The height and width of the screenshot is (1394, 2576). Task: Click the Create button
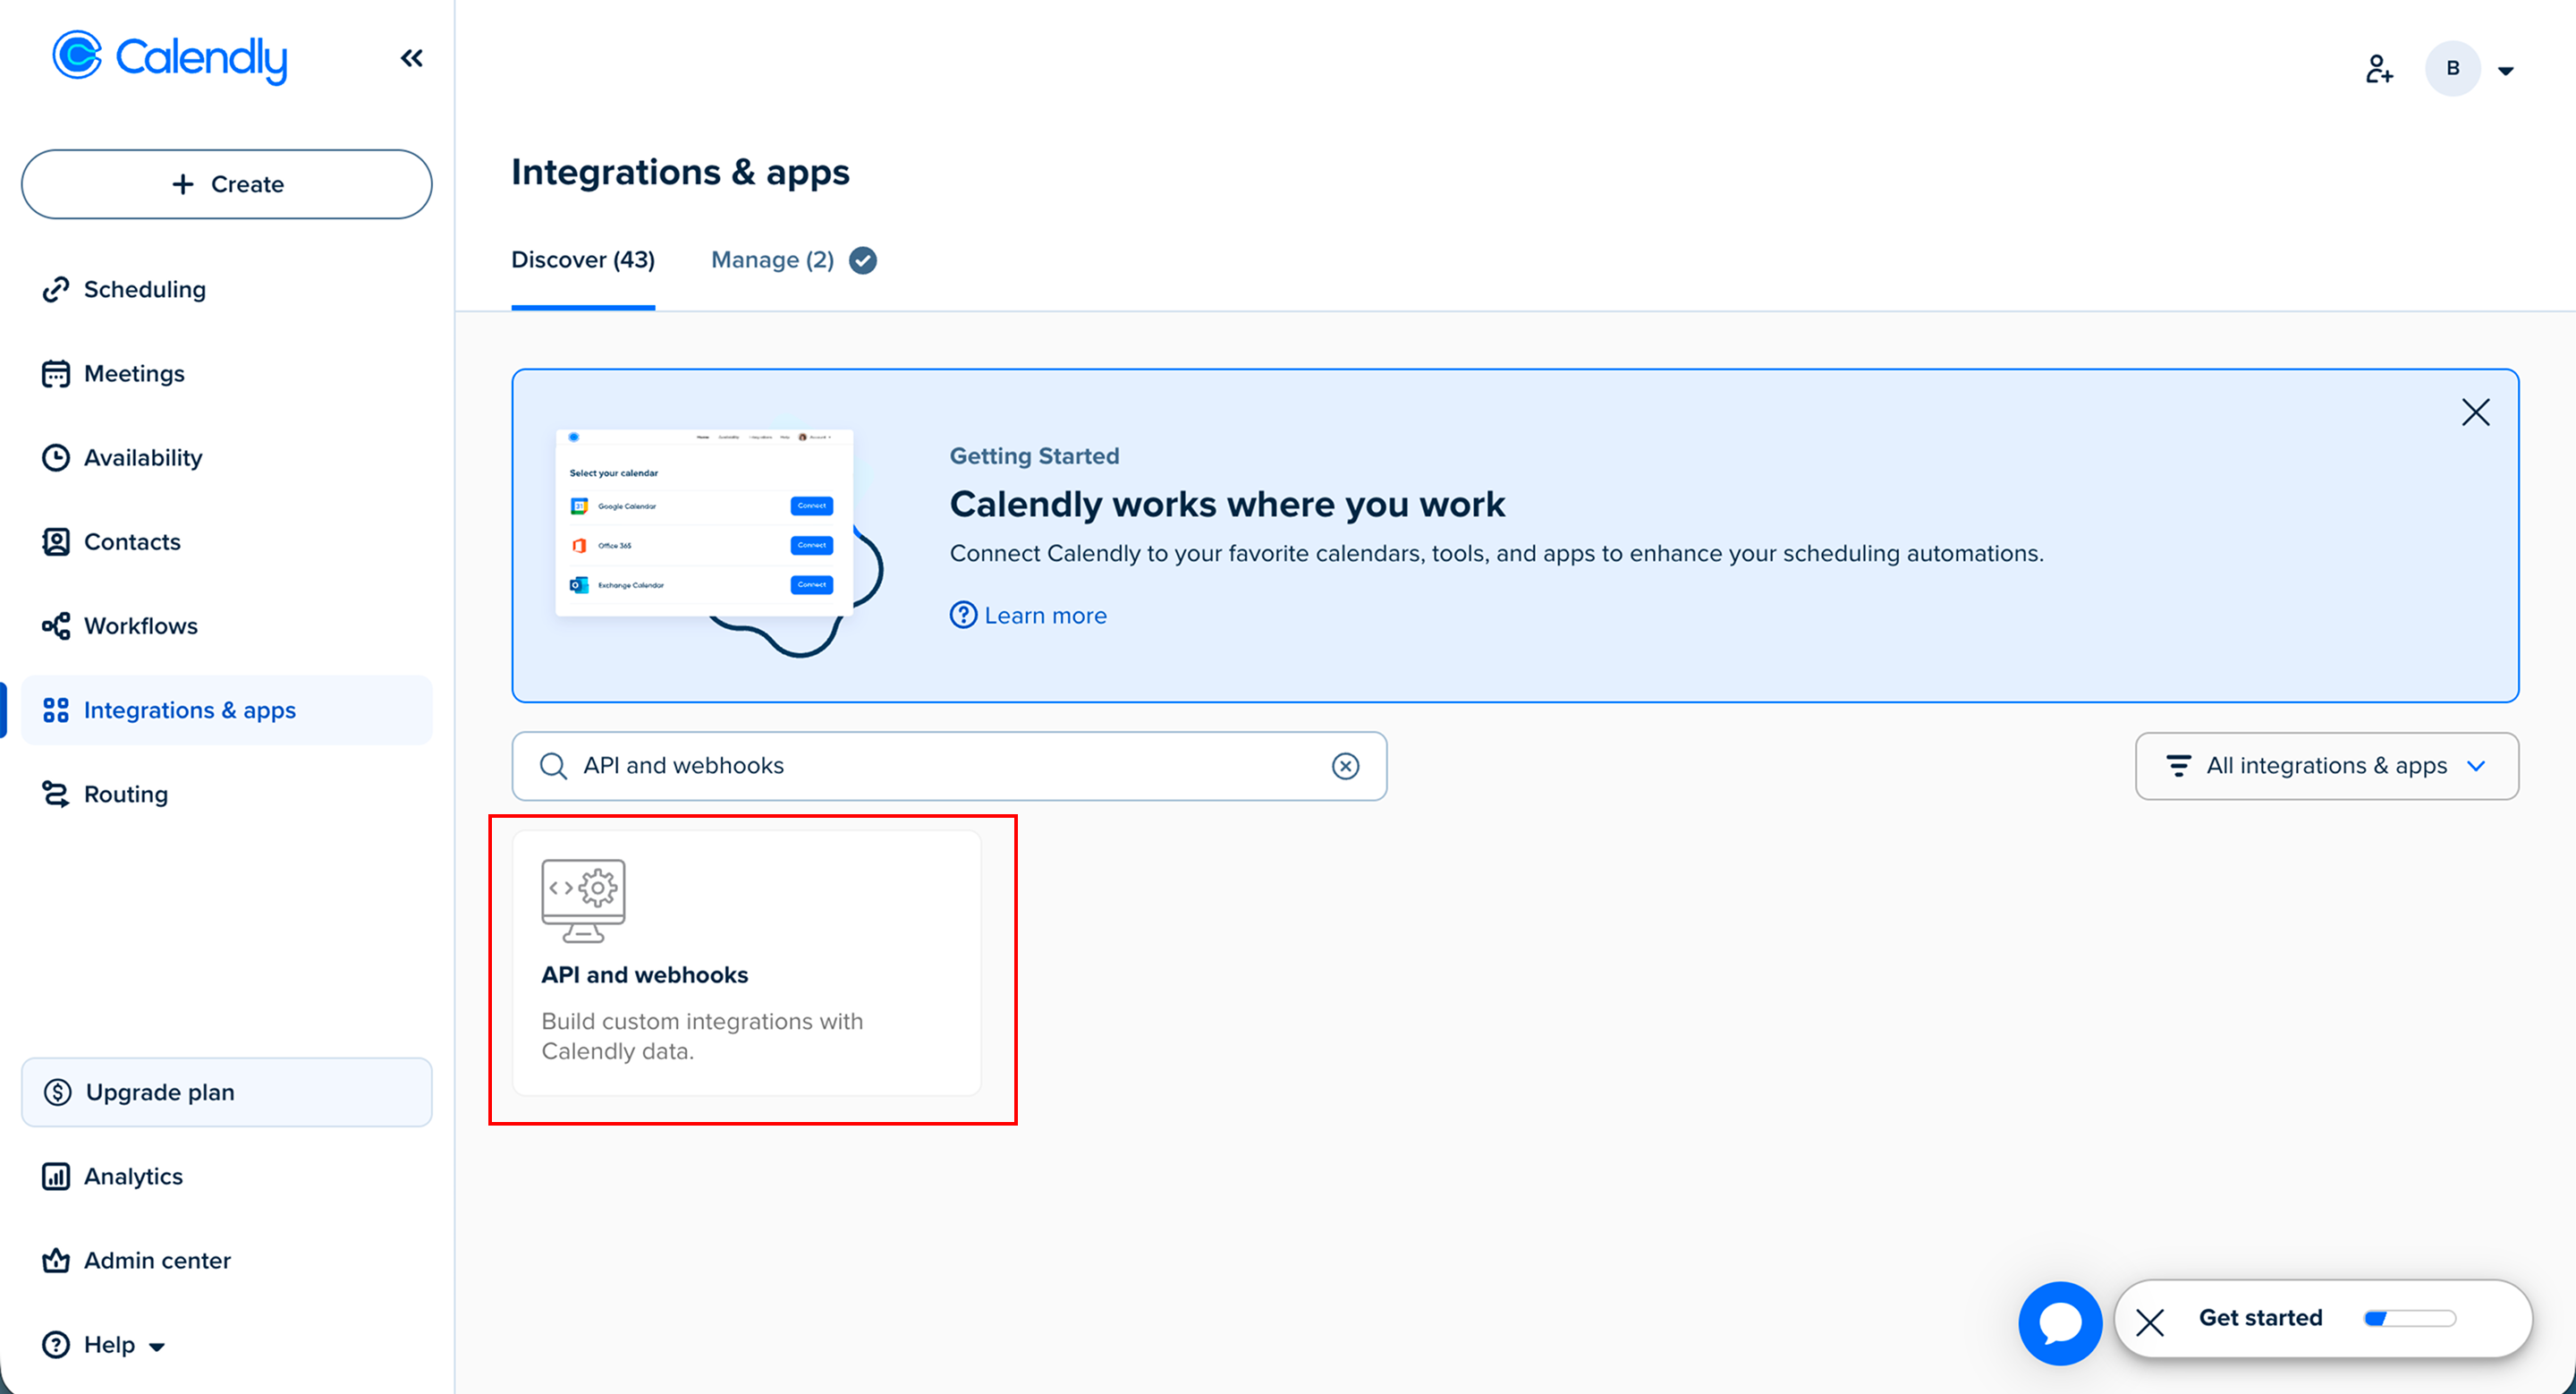[227, 184]
